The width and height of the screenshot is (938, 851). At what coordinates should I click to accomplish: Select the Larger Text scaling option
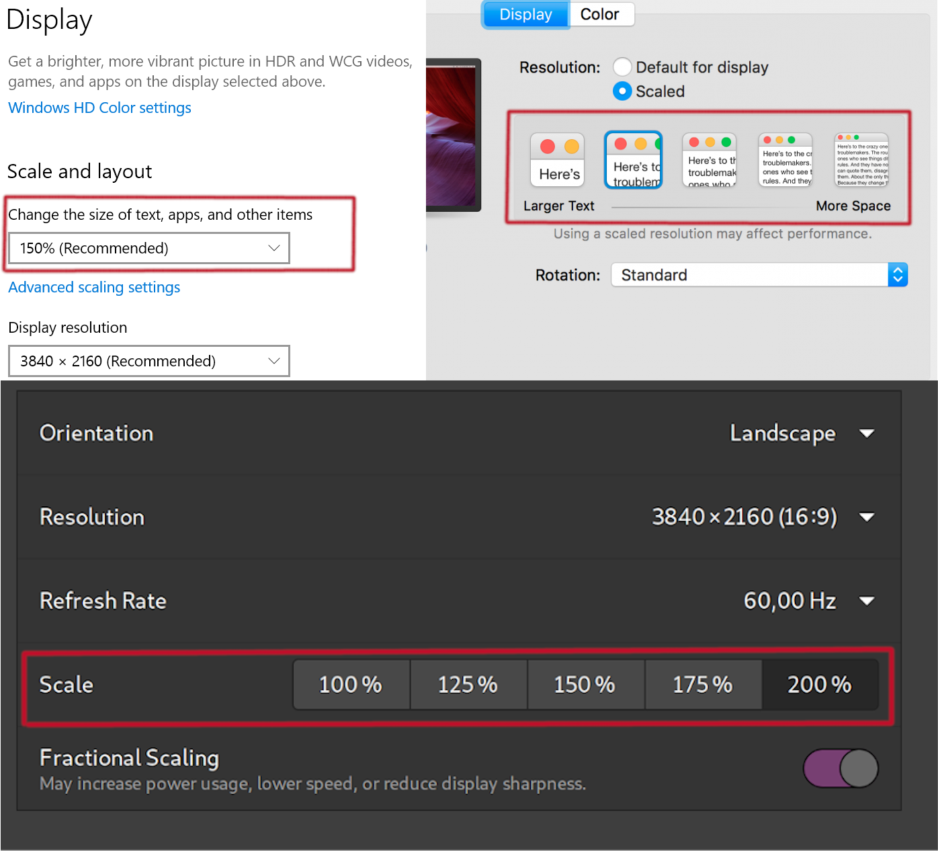pos(557,160)
